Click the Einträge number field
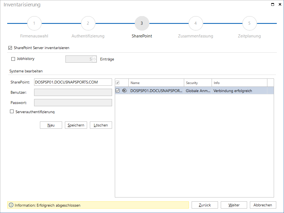Image resolution: width=284 pixels, height=213 pixels. (79, 59)
